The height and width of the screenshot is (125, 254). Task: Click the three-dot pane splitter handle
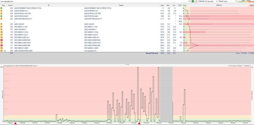[127, 65]
